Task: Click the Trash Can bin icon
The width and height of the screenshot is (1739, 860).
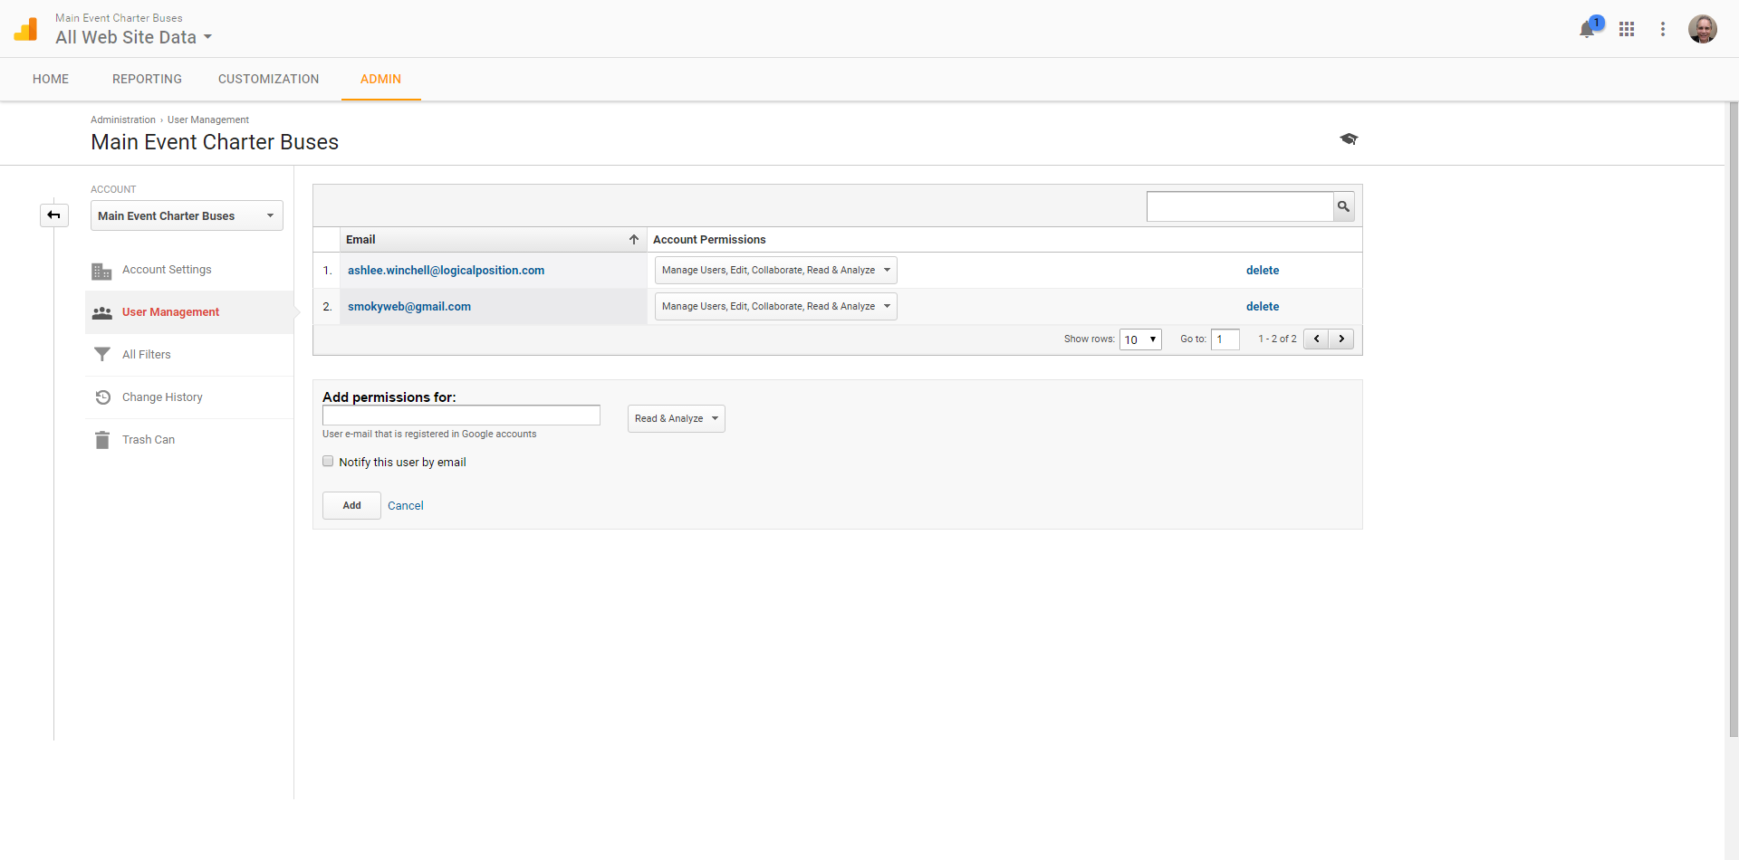Action: tap(102, 440)
